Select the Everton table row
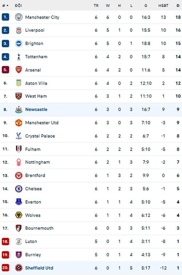 pyautogui.click(x=91, y=202)
